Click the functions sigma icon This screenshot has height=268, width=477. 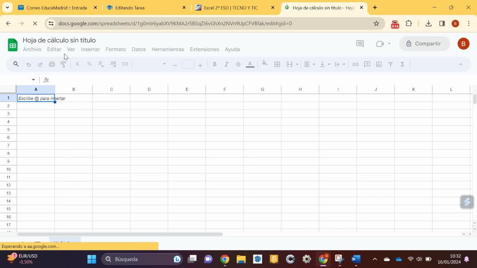pyautogui.click(x=402, y=64)
